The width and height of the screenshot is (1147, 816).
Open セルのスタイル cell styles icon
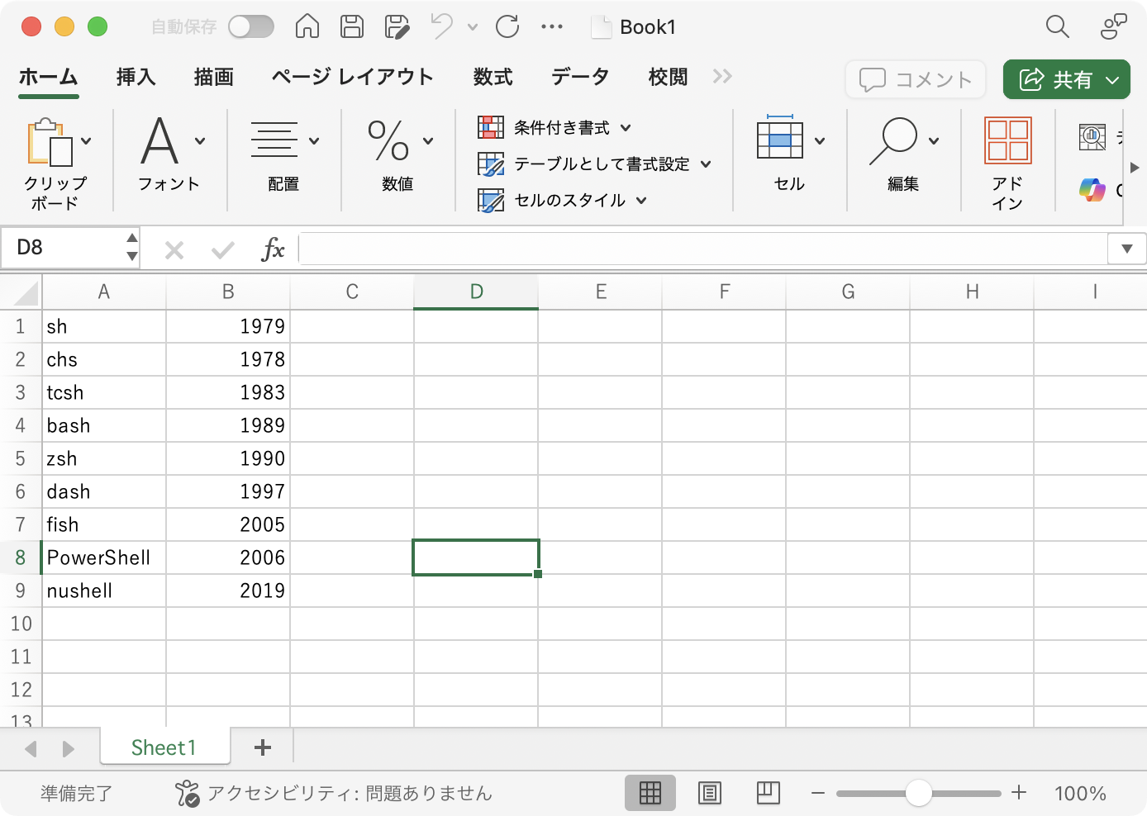click(x=491, y=200)
